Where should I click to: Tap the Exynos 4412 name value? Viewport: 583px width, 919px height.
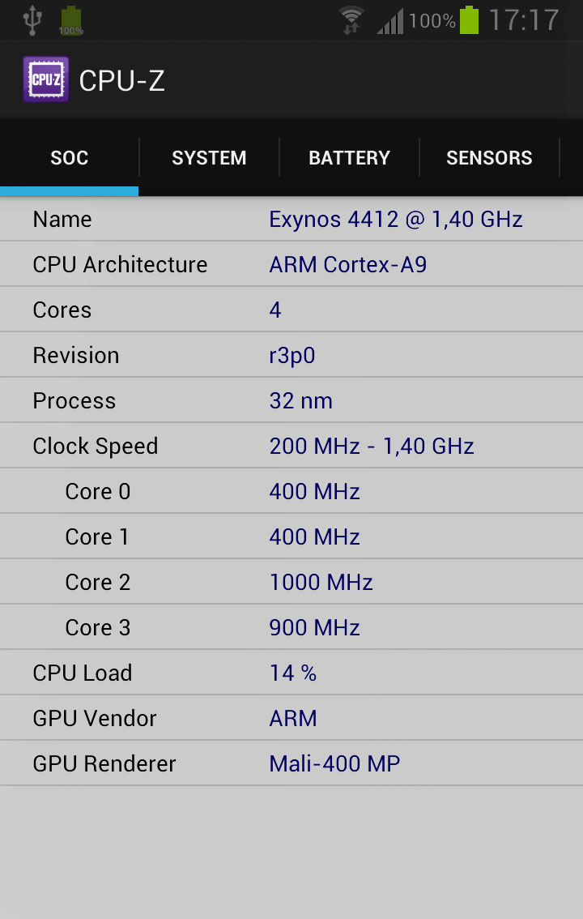(x=395, y=220)
